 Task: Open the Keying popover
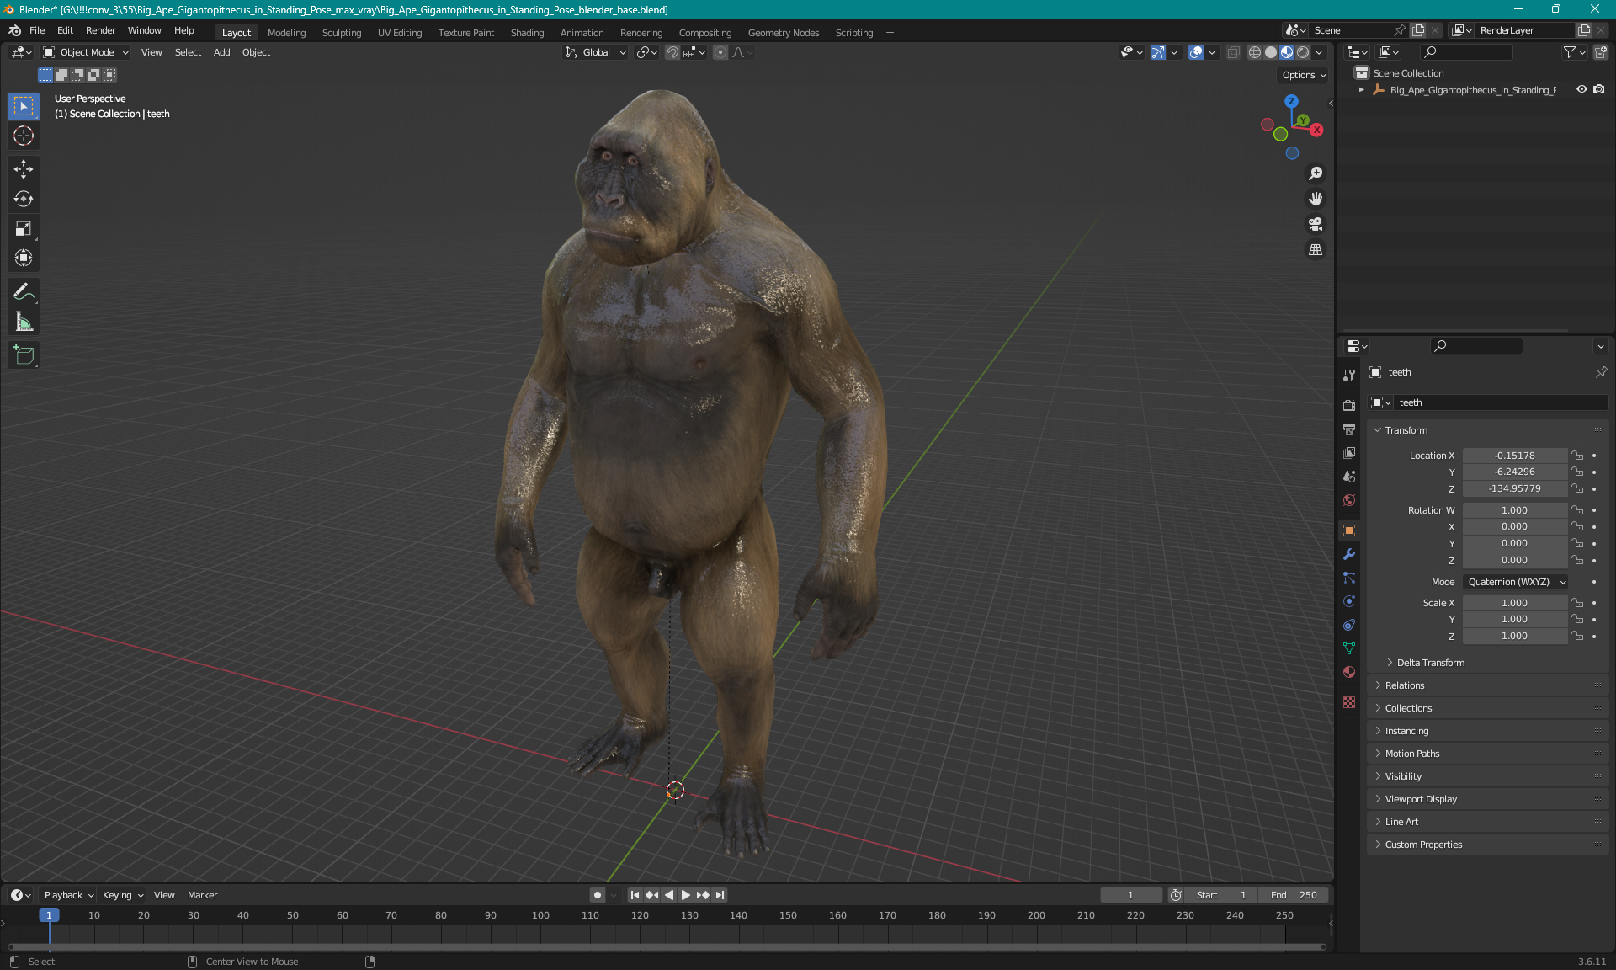click(123, 895)
